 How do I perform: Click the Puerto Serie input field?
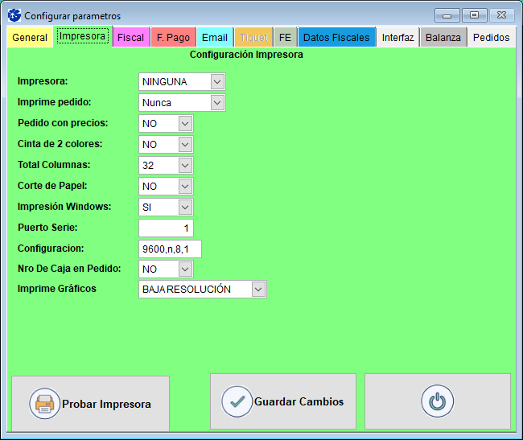pos(166,228)
